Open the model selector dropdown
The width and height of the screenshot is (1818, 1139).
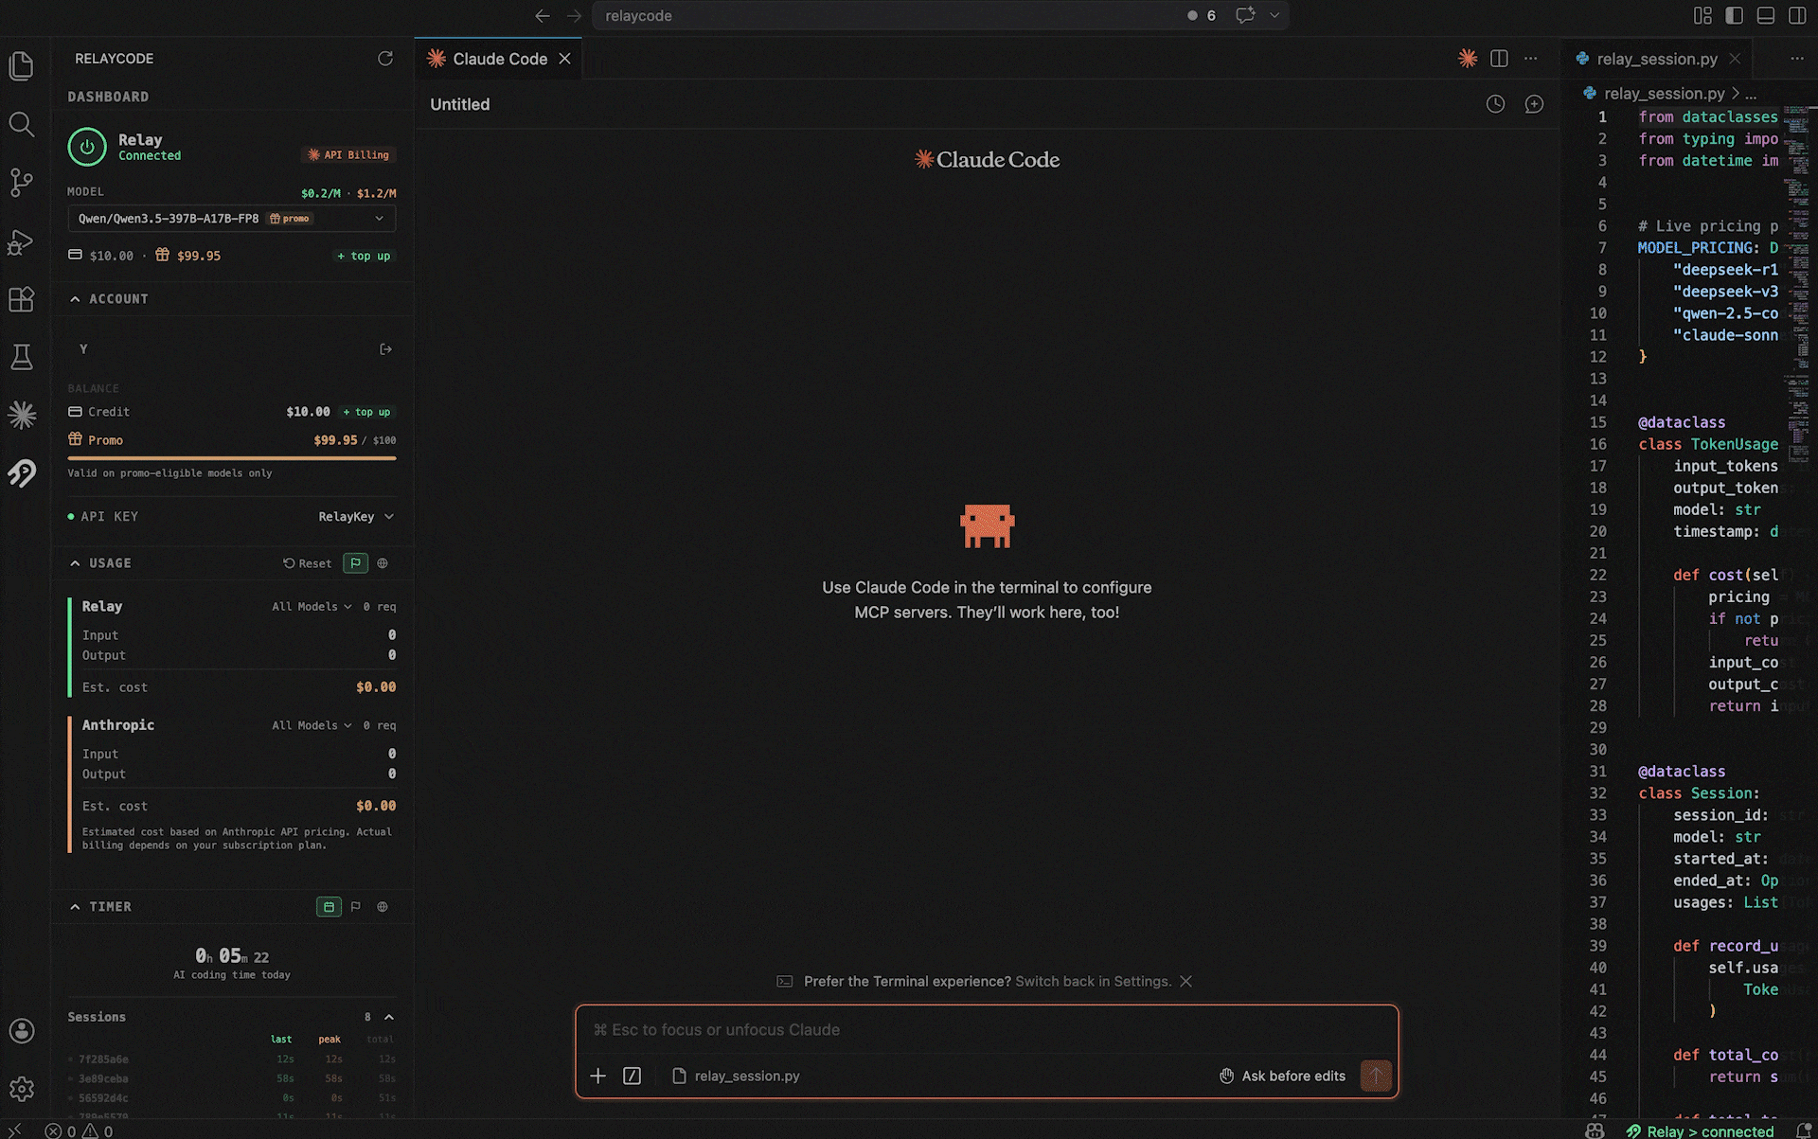pyautogui.click(x=232, y=218)
